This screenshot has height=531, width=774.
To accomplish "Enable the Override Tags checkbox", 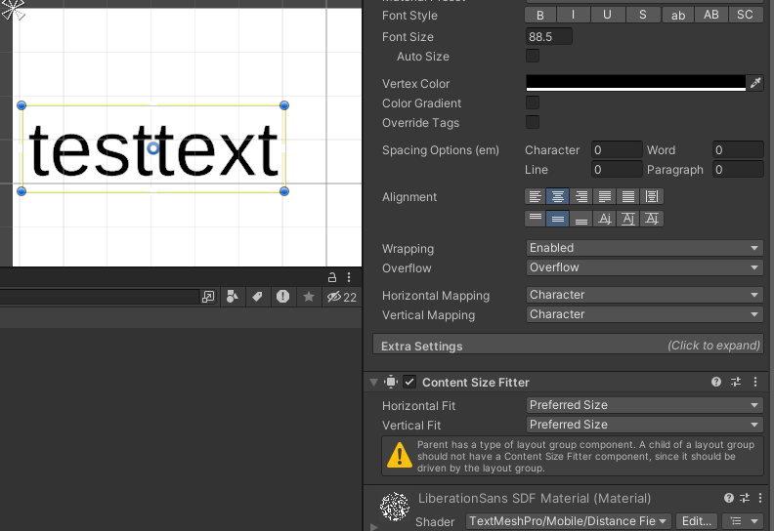I will pyautogui.click(x=532, y=122).
